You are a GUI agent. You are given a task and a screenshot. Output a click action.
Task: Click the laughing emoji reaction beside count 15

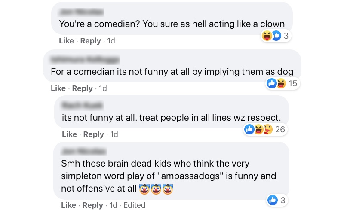click(x=280, y=84)
